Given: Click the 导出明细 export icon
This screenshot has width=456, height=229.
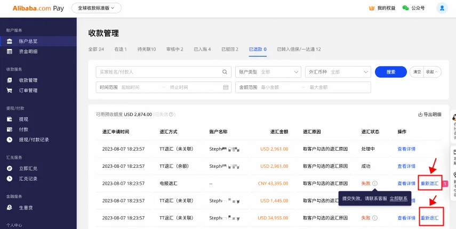Looking at the screenshot, I should coord(420,114).
